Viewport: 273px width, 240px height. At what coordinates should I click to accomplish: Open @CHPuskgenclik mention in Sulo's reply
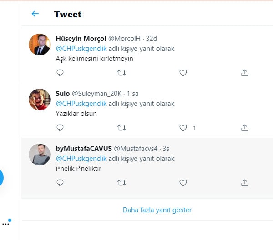click(81, 104)
